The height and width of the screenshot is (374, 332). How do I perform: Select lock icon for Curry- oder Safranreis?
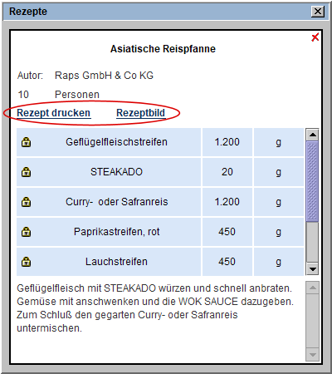coord(27,202)
